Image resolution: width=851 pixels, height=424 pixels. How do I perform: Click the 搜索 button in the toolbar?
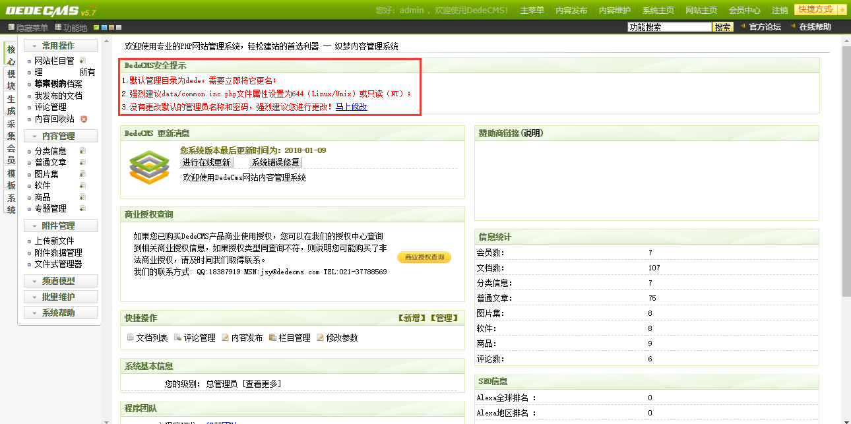click(723, 27)
